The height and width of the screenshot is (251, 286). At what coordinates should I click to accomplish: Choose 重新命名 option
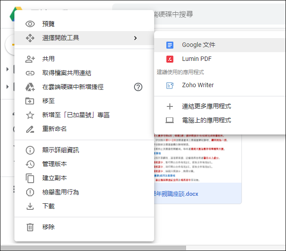(84, 129)
